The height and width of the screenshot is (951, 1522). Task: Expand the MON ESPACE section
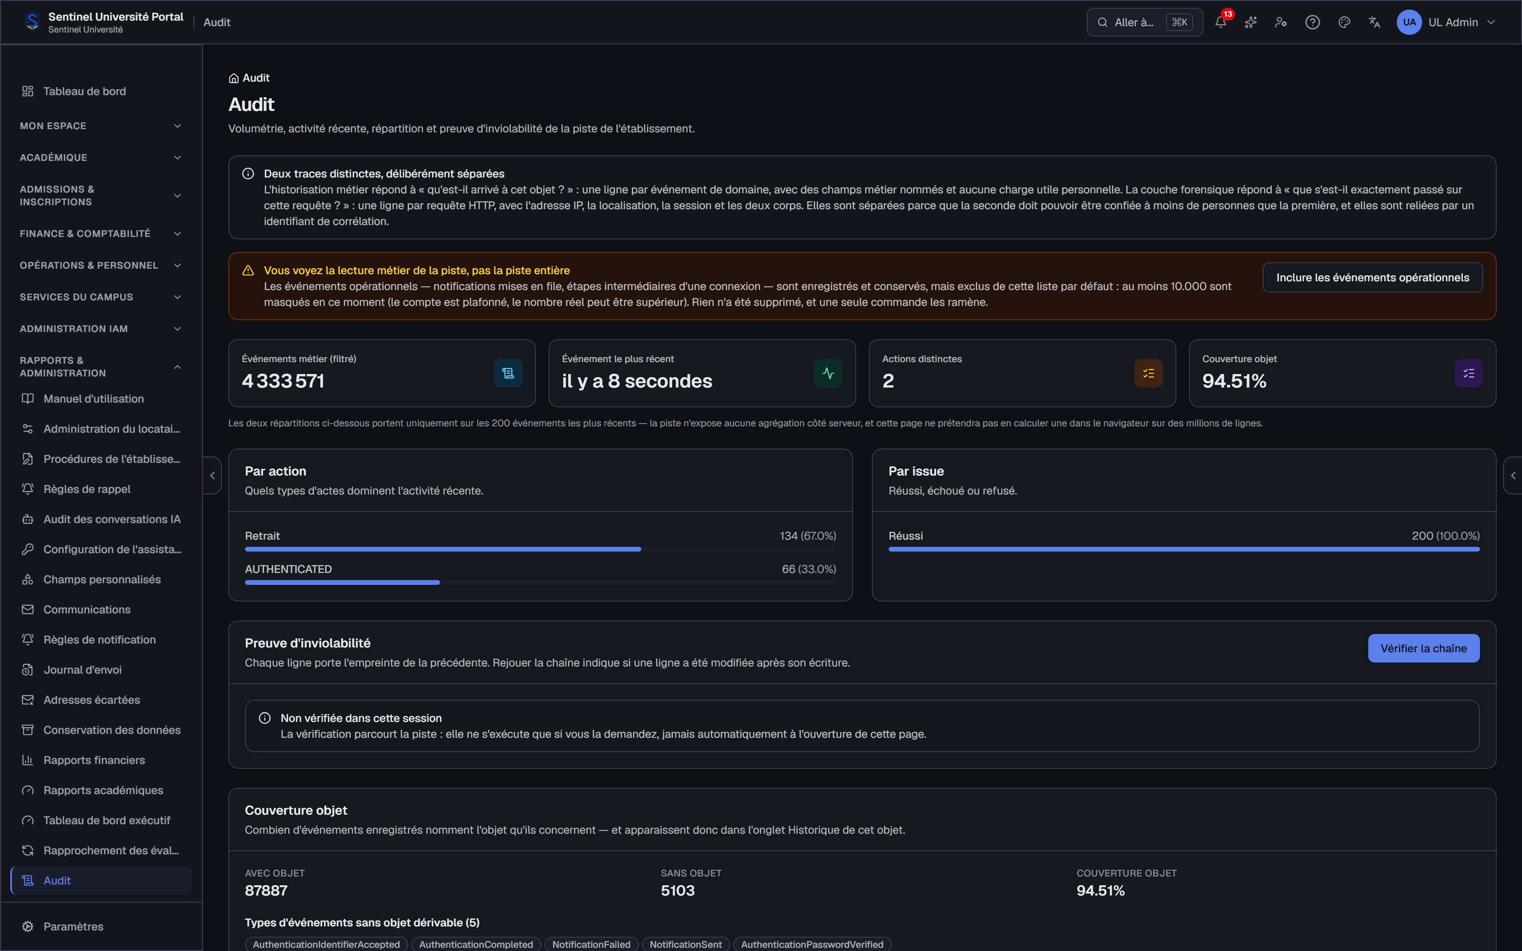(101, 126)
